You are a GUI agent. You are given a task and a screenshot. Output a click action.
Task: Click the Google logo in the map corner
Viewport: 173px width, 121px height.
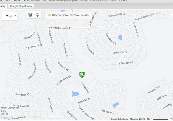pos(6,117)
